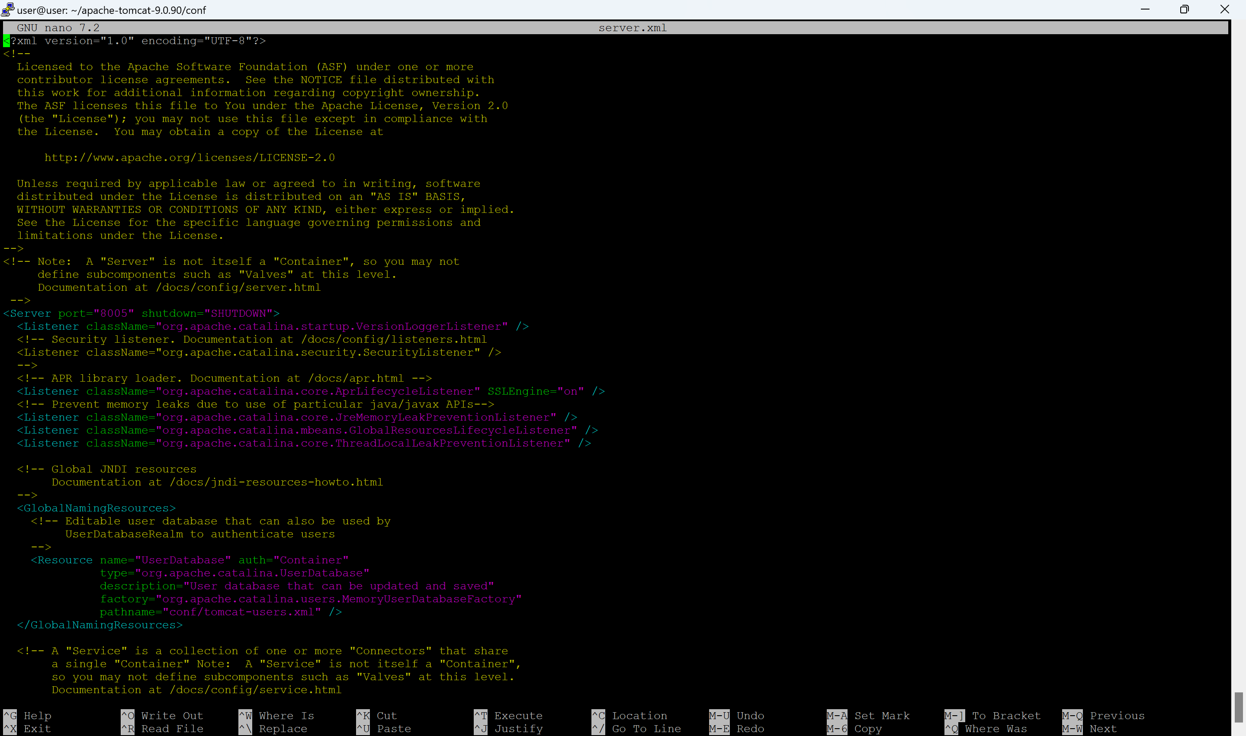Click the terminal vertical scrollbar thumb
The width and height of the screenshot is (1246, 736).
(1239, 708)
